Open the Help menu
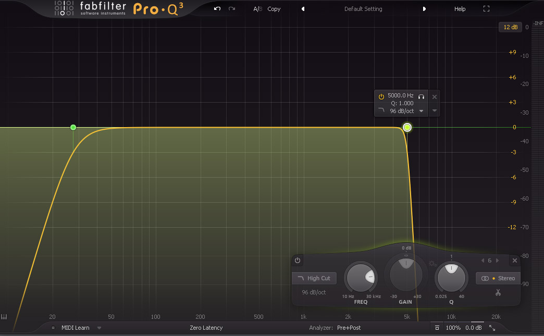This screenshot has width=544, height=336. tap(460, 9)
